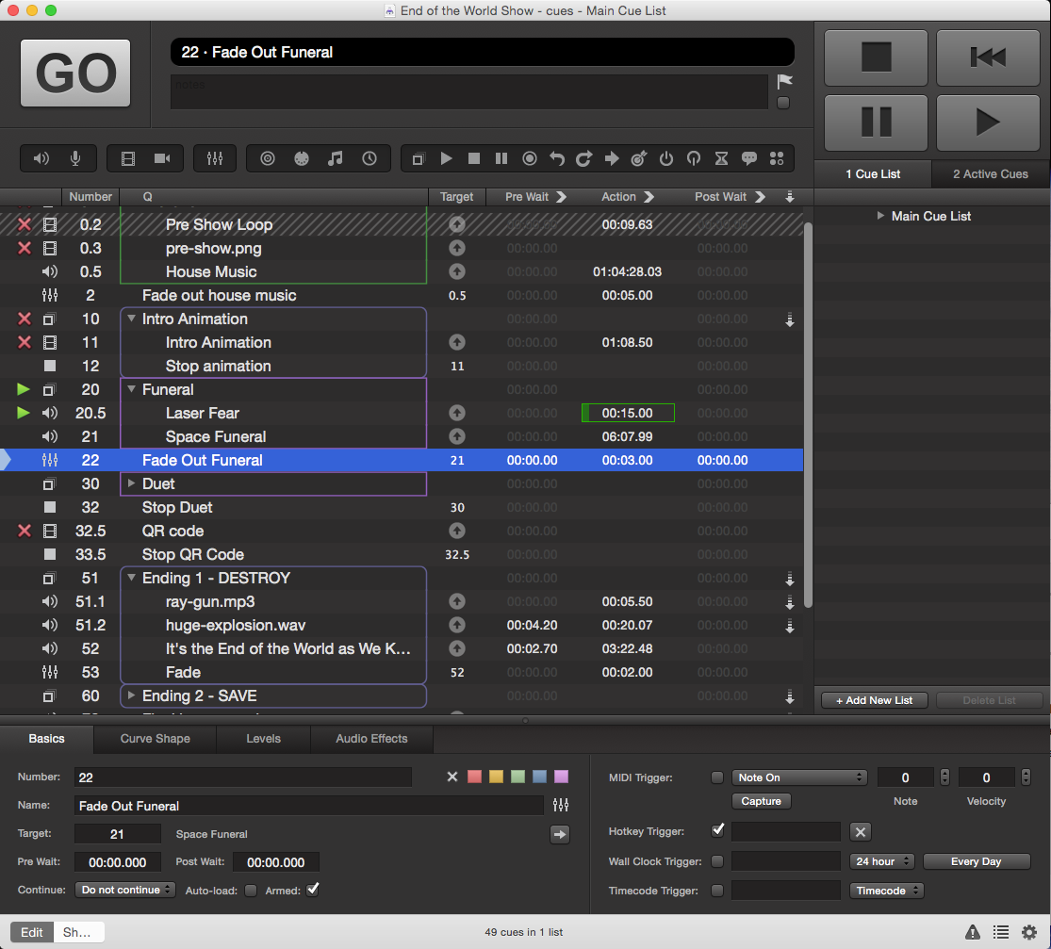The height and width of the screenshot is (949, 1051).
Task: Toggle the cue lists sidebar icon
Action: click(x=1001, y=932)
